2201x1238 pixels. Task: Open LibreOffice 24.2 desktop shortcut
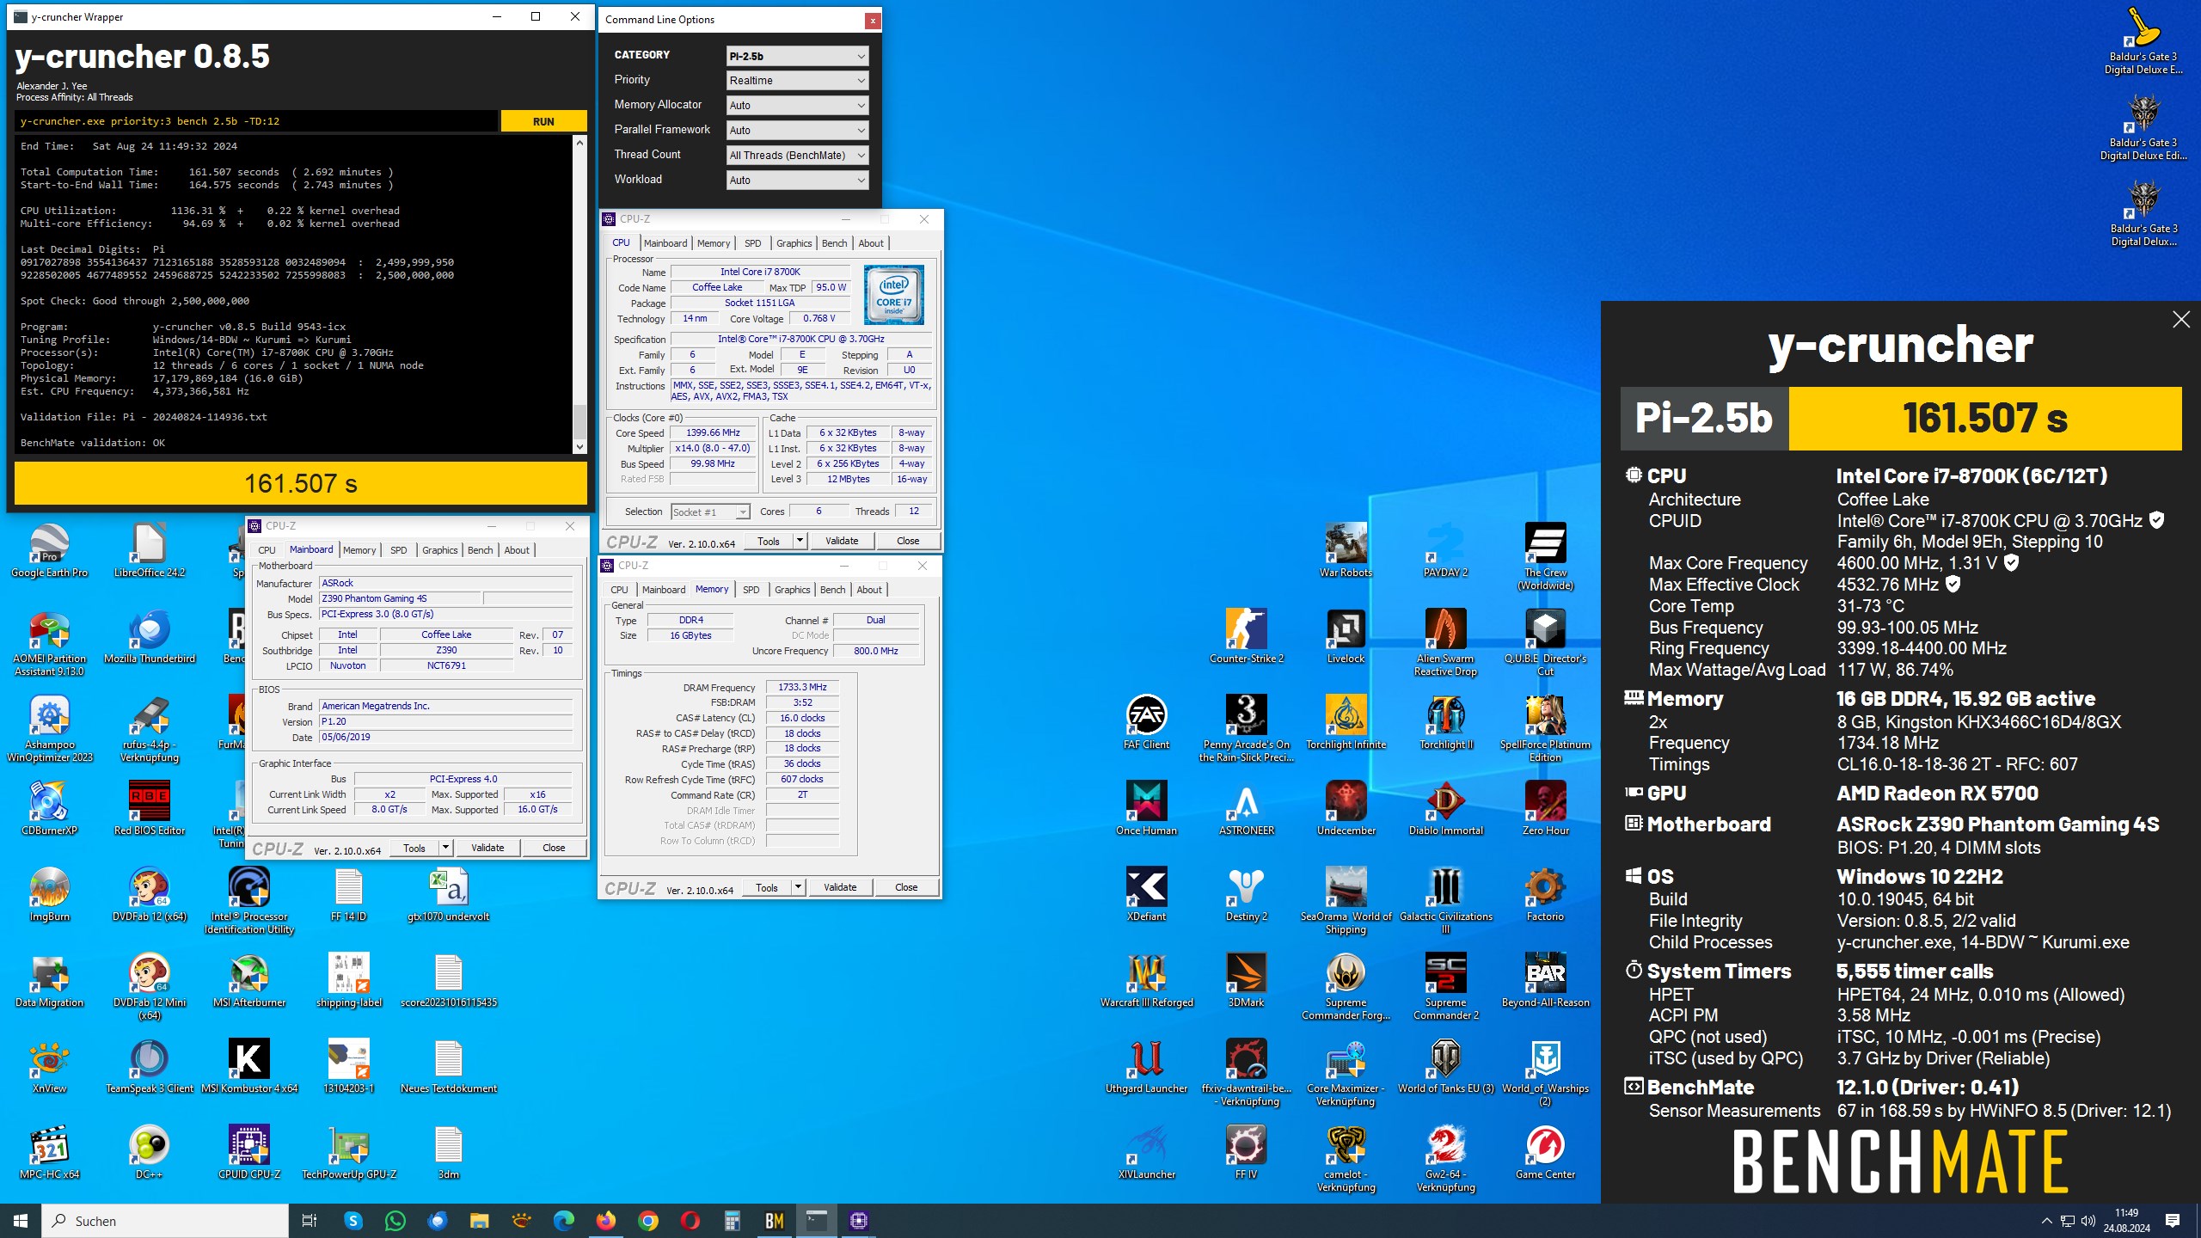(x=150, y=551)
